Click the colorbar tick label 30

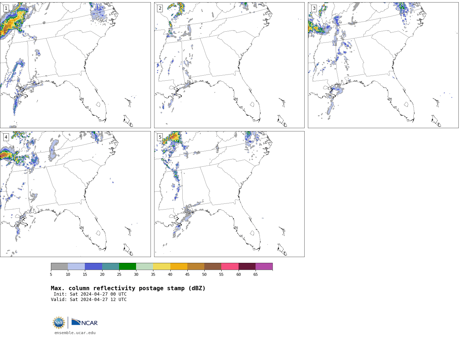click(136, 275)
